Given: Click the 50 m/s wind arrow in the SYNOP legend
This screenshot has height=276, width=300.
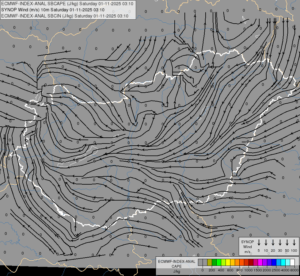Looking at the screenshot, I should pyautogui.click(x=287, y=242).
